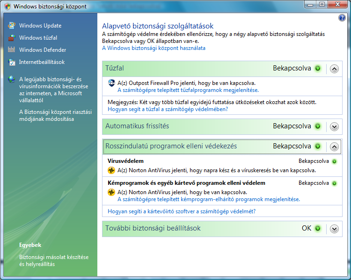Click the Outpost Firewall Pro icon
Screen dimensions: 351x280
click(111, 83)
